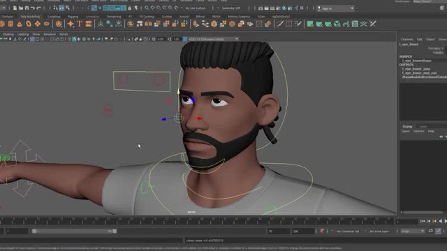Undo the last action
The image size is (447, 251).
point(33,8)
